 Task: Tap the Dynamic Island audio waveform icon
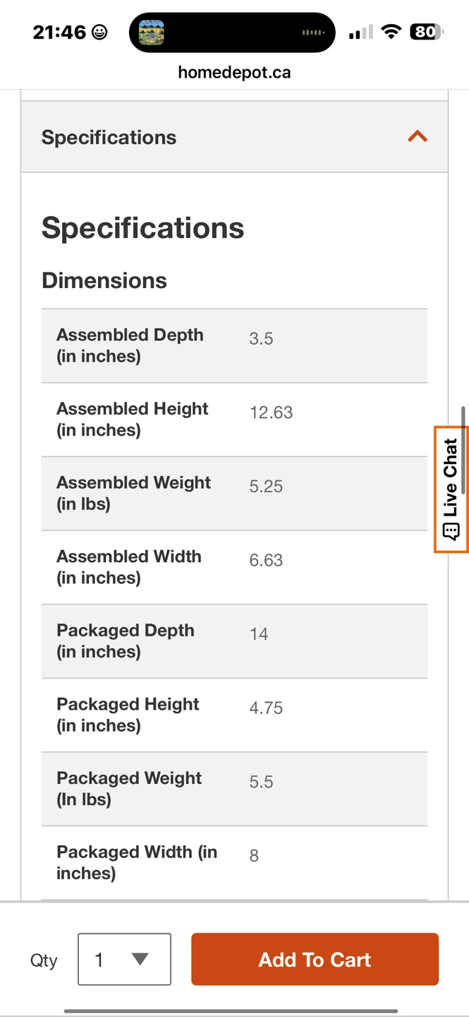pyautogui.click(x=313, y=32)
